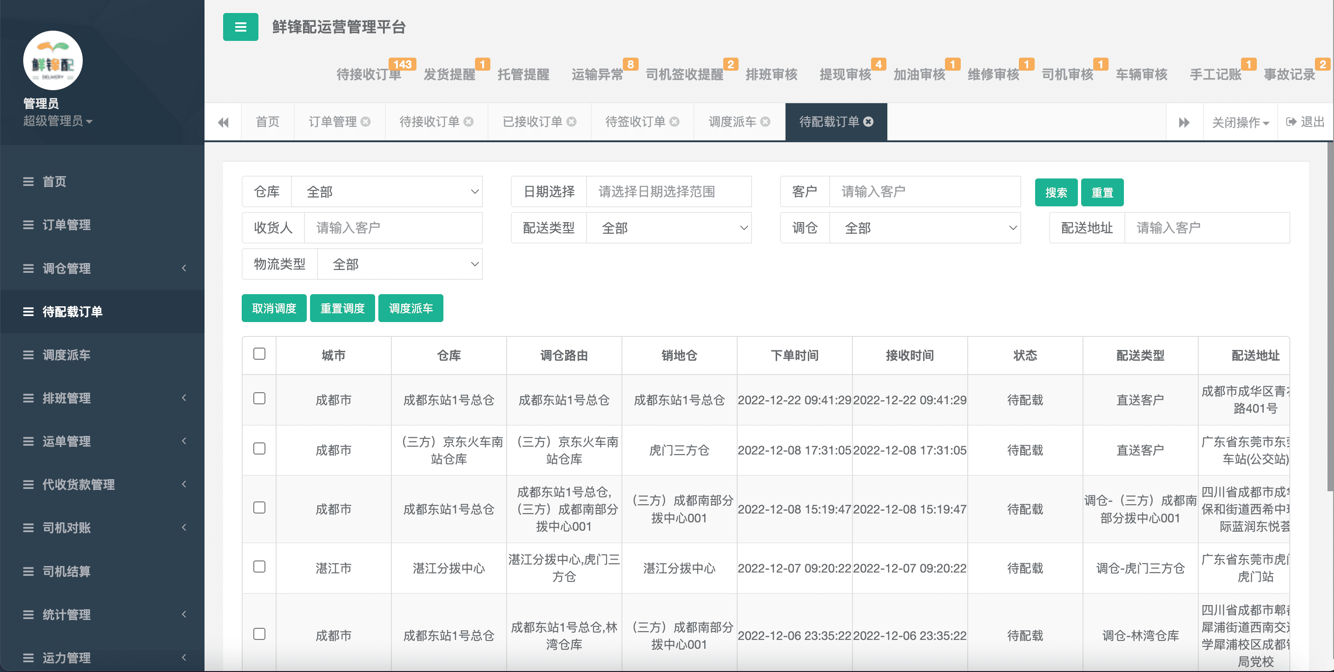Click the 退出 logout link
This screenshot has width=1334, height=672.
pos(1305,122)
